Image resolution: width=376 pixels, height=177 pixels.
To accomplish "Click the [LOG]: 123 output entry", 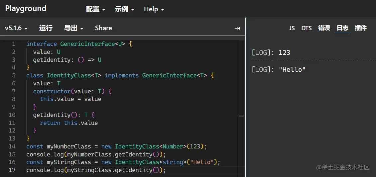I will click(x=271, y=52).
